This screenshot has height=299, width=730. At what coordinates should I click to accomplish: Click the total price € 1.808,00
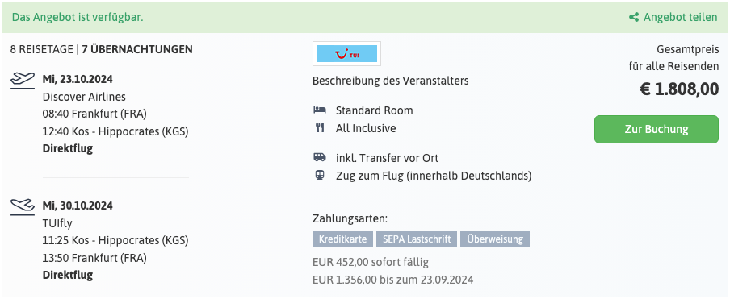click(x=679, y=89)
